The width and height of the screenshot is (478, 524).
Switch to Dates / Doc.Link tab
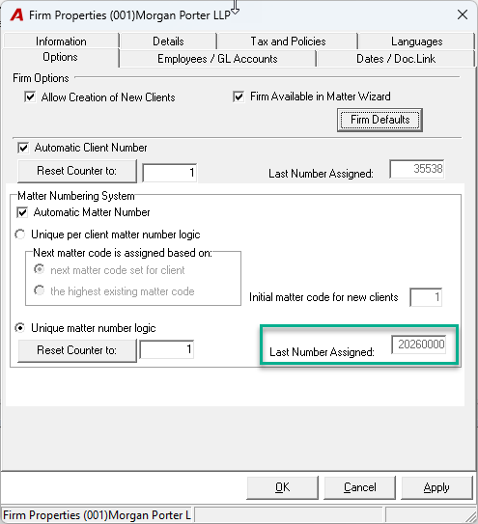point(396,59)
